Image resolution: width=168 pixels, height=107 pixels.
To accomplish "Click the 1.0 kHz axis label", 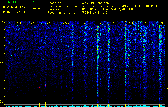I will 2,48.
